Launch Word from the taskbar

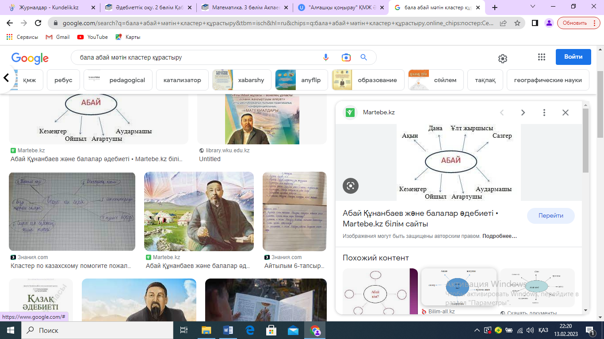(228, 330)
